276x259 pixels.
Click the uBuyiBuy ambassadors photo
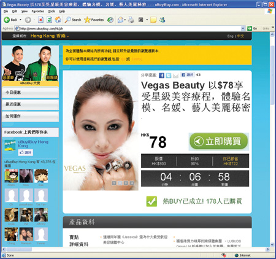coord(30,63)
